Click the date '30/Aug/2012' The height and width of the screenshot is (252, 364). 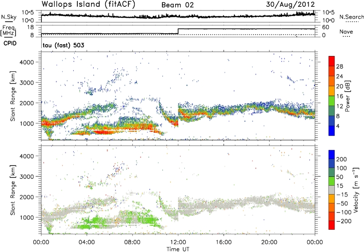tap(290, 5)
